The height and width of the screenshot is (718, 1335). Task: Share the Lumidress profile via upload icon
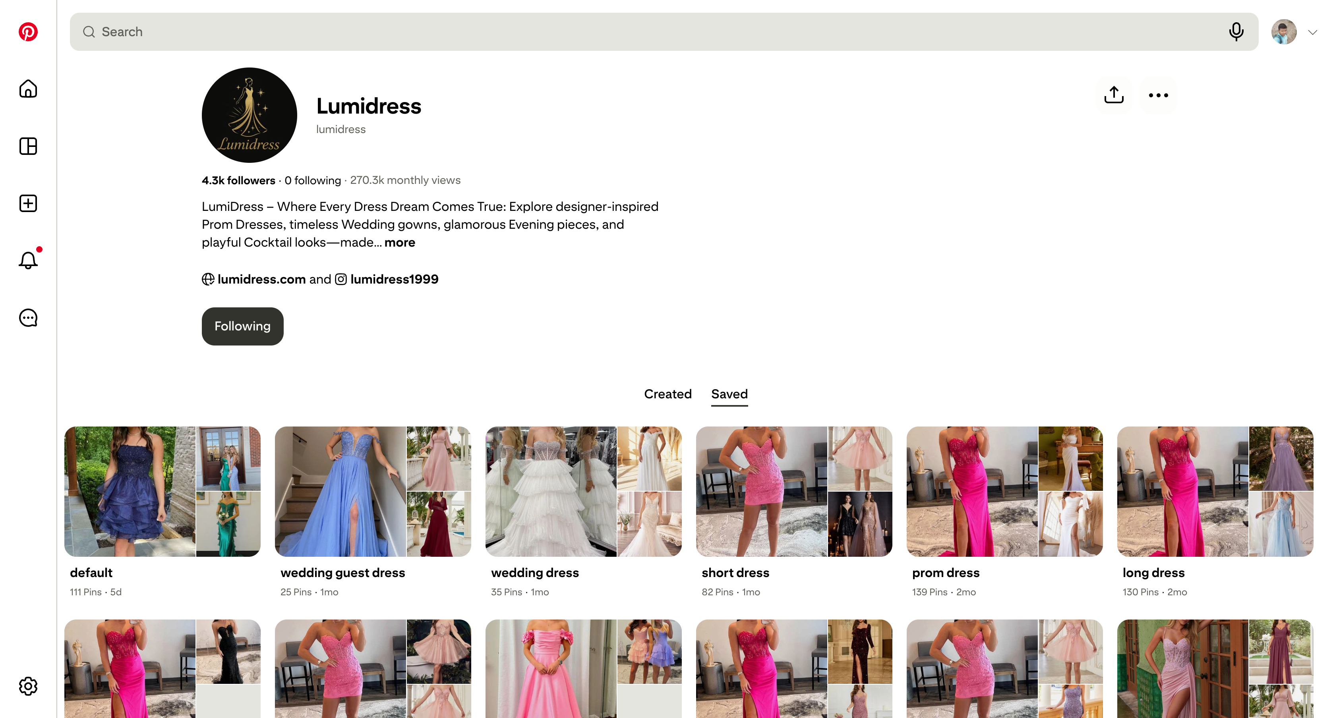[x=1114, y=95]
